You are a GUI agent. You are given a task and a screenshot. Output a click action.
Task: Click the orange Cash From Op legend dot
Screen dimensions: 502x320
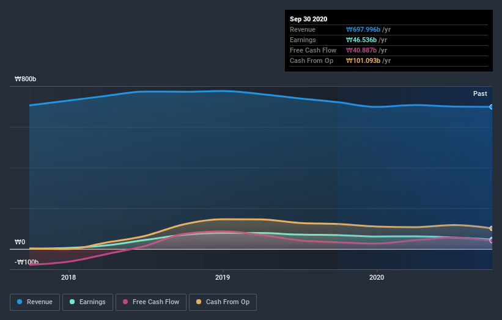199,302
